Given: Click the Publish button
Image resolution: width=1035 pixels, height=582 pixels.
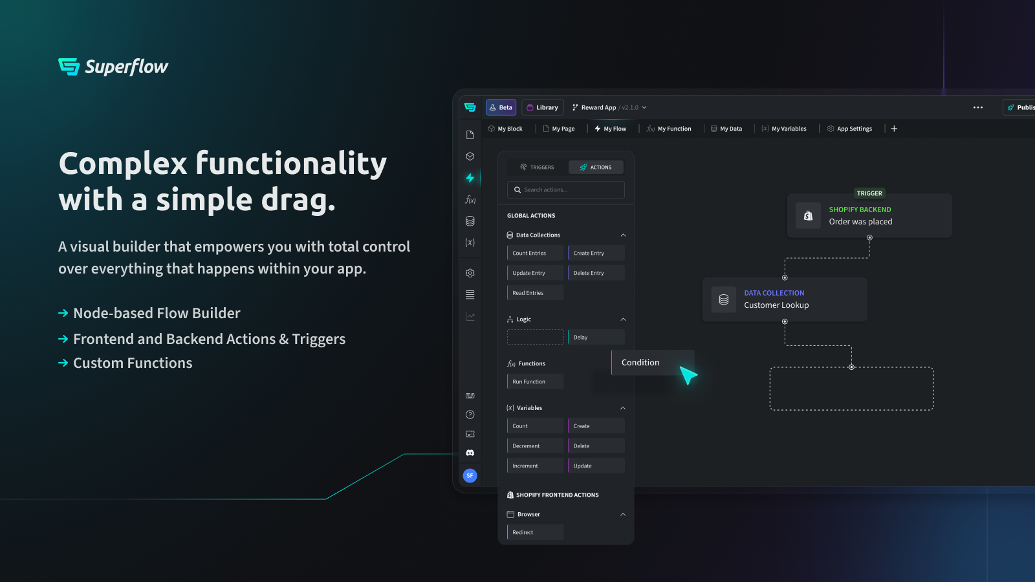Looking at the screenshot, I should (1021, 107).
